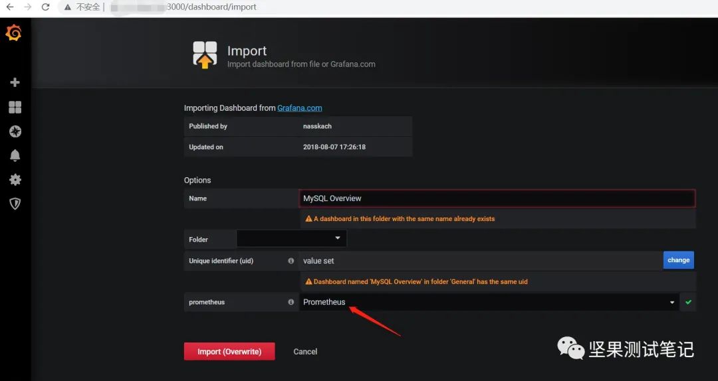Click the same uid warning message
Image resolution: width=718 pixels, height=381 pixels.
tap(416, 281)
